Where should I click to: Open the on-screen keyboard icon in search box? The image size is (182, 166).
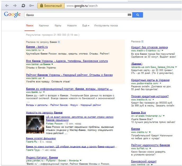(x=129, y=15)
